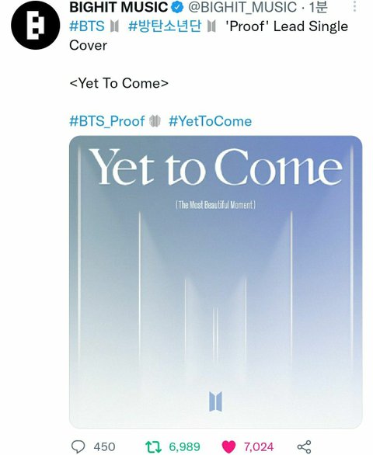
Task: Open the #방탄소년단 hashtag link
Action: tap(165, 26)
